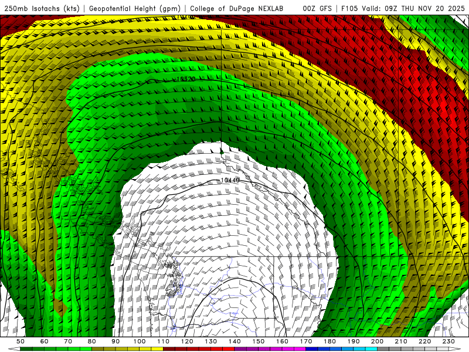Click the 160 scale label
This screenshot has width=469, height=352.
point(282,341)
